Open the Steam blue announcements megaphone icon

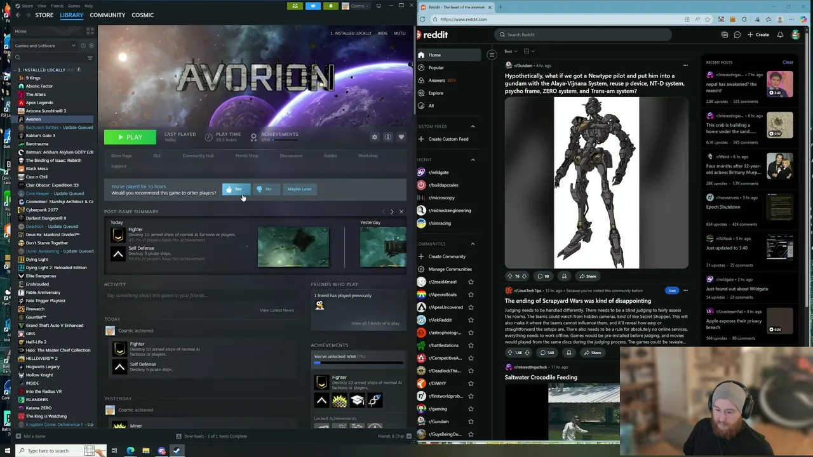tap(312, 6)
